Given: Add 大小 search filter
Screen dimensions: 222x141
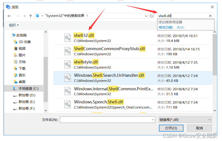Looking at the screenshot, I should click(x=180, y=28).
